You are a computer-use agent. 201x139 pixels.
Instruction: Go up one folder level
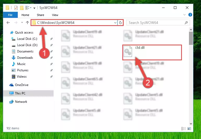click(27, 23)
